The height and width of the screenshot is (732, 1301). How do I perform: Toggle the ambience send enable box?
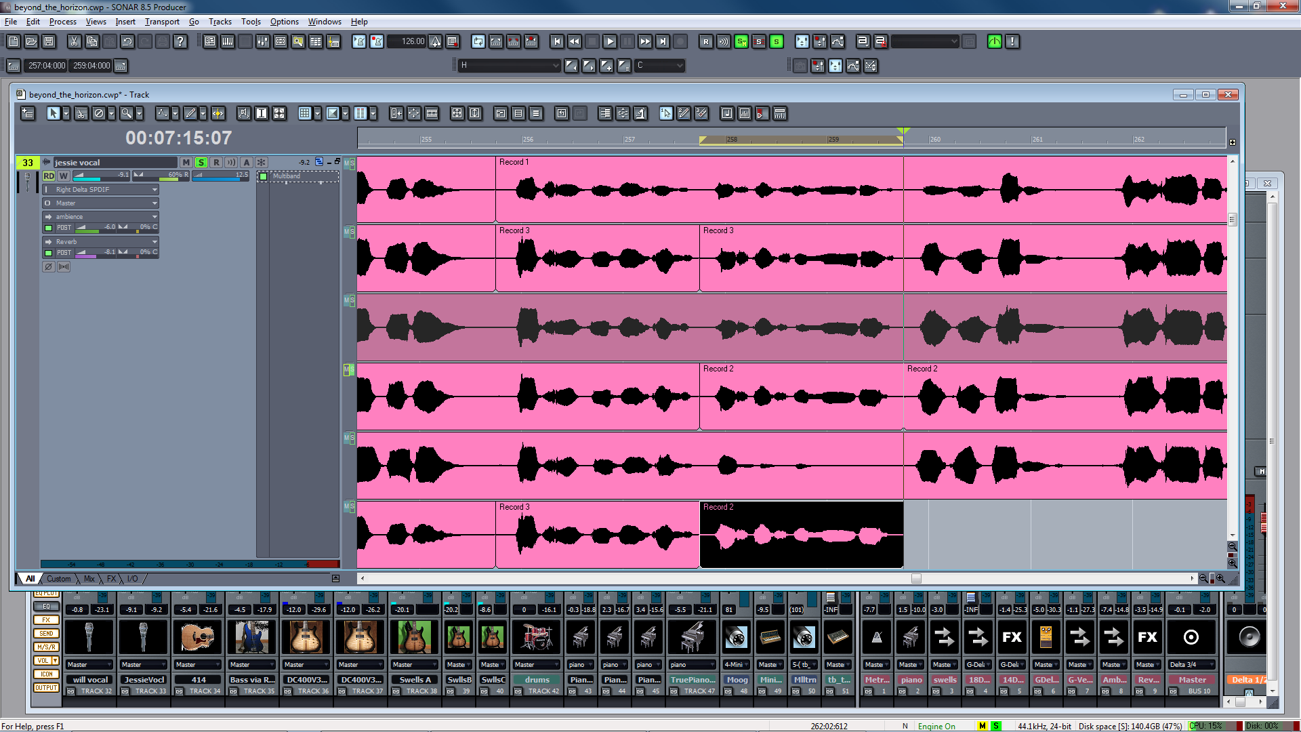48,228
